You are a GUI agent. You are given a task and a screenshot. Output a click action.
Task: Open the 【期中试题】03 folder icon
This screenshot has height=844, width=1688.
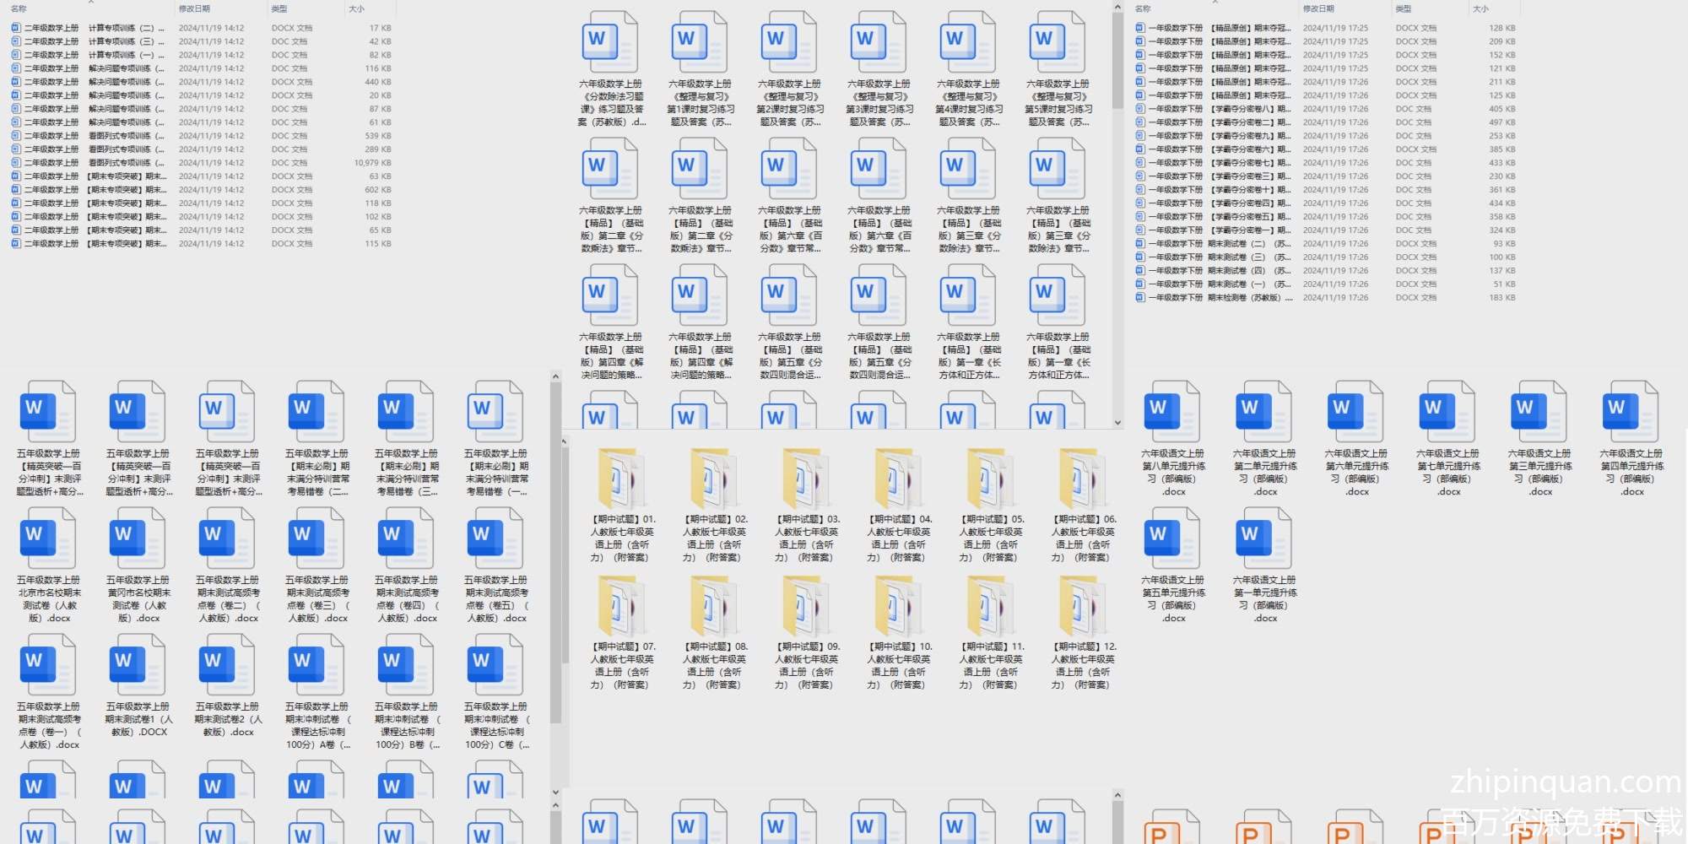click(807, 479)
